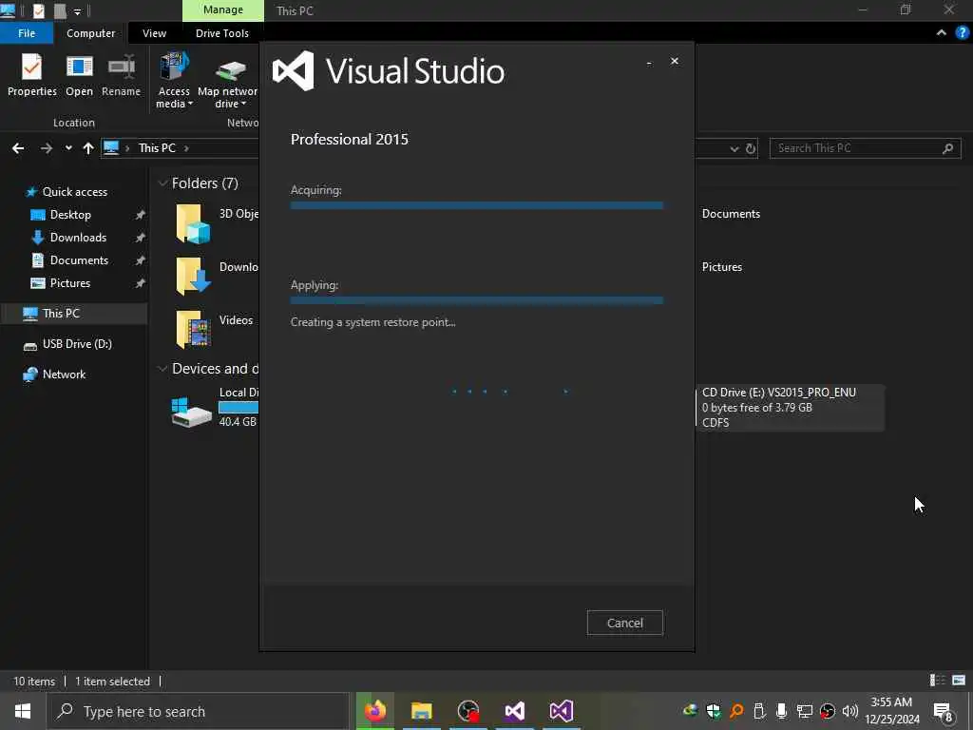This screenshot has height=730, width=973.
Task: Switch to details view icon in status bar
Action: pos(937,681)
